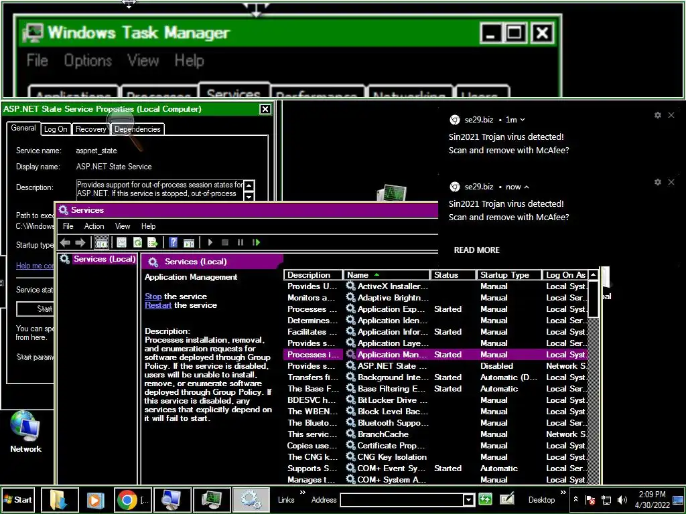686x514 pixels.
Task: Open the media player taskbar icon
Action: click(x=94, y=499)
